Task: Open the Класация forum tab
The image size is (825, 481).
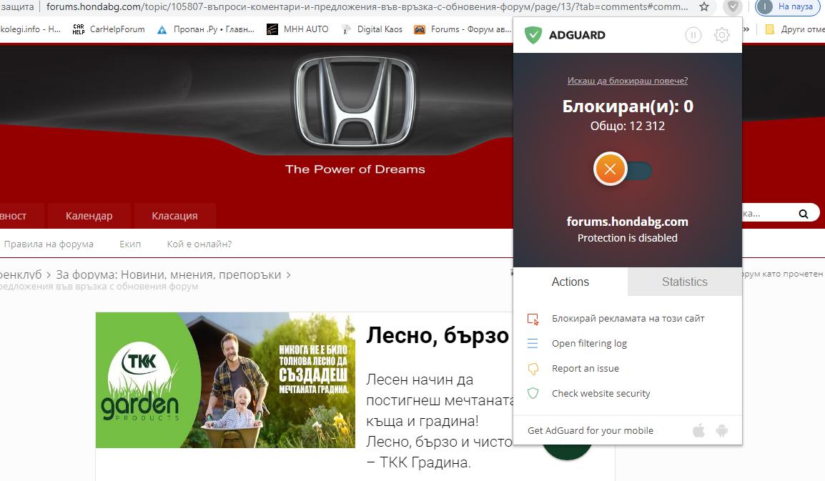Action: [174, 216]
